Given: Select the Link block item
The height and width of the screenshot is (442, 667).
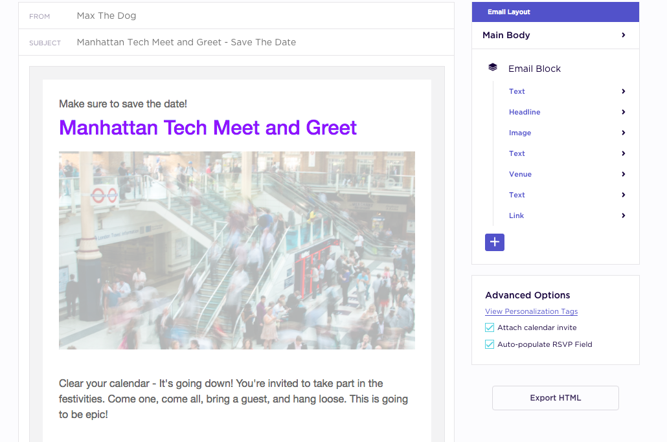Looking at the screenshot, I should (x=516, y=215).
